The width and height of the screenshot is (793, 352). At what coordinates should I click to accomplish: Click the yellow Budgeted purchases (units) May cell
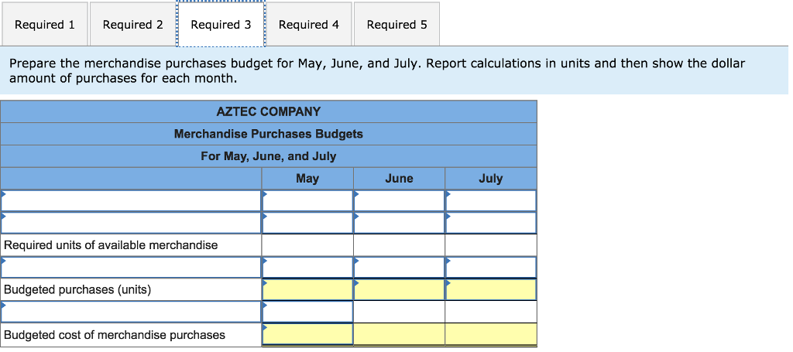[x=307, y=290]
